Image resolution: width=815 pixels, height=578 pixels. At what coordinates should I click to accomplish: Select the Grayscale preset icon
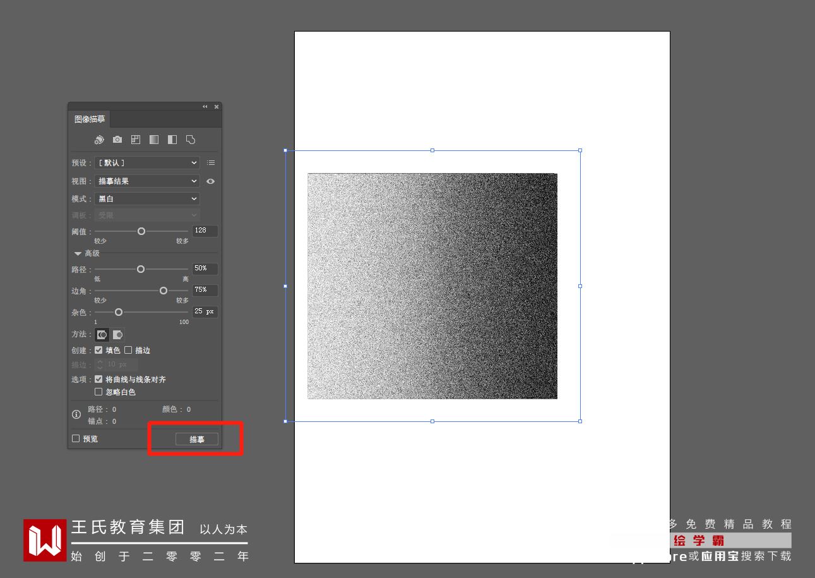pos(154,140)
